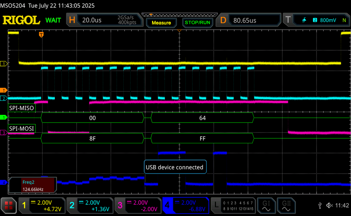Select the magenta channel 3 ground marker

click(4, 133)
